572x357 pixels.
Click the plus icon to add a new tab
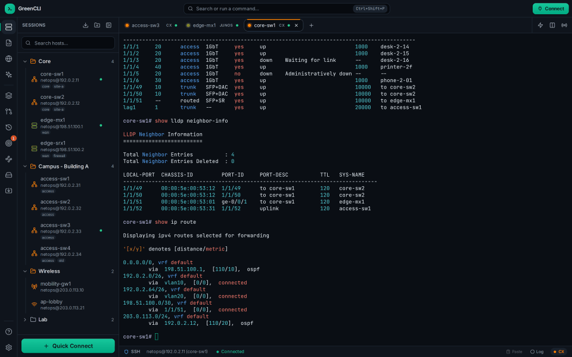click(x=311, y=26)
